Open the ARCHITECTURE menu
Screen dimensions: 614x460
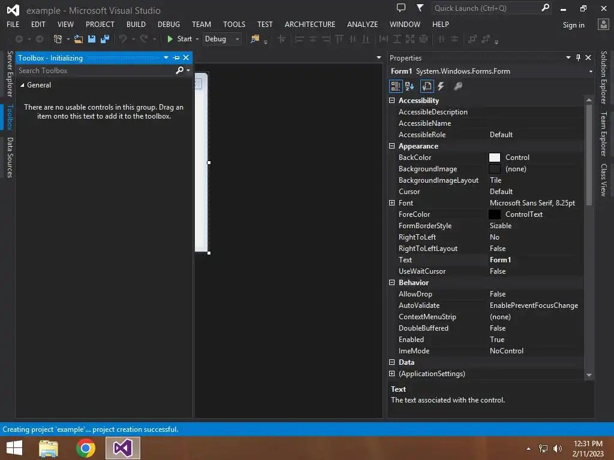pyautogui.click(x=310, y=24)
